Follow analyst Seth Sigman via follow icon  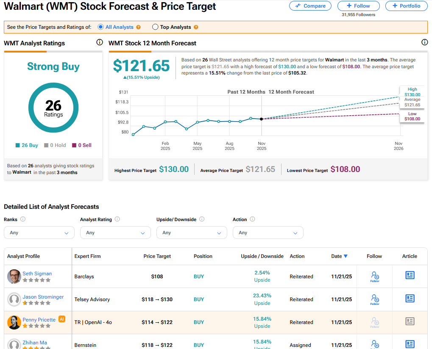[374, 276]
